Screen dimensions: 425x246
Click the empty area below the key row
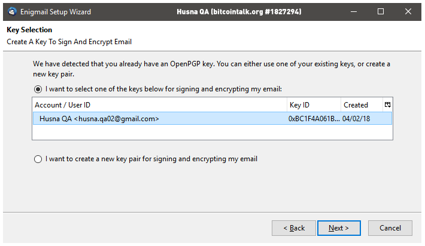[x=212, y=132]
